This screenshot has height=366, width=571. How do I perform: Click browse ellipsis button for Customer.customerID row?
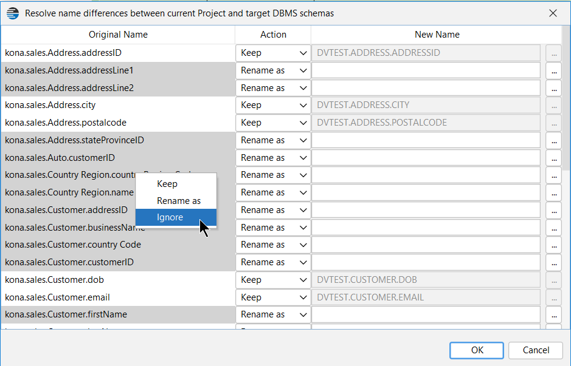(554, 262)
